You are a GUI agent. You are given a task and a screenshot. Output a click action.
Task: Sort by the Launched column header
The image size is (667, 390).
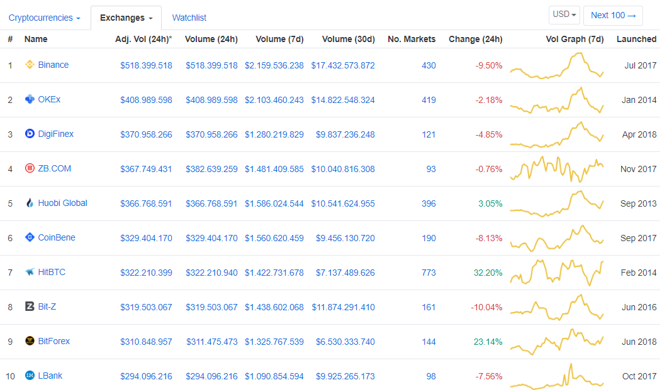636,39
